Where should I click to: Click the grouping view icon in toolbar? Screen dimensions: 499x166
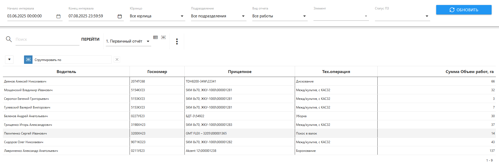[x=163, y=38]
